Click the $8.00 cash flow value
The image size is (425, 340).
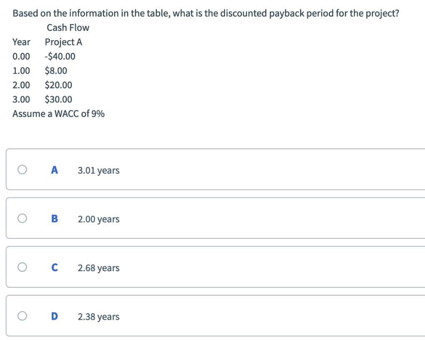click(56, 71)
